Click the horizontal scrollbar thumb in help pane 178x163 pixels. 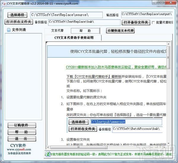coord(79,148)
